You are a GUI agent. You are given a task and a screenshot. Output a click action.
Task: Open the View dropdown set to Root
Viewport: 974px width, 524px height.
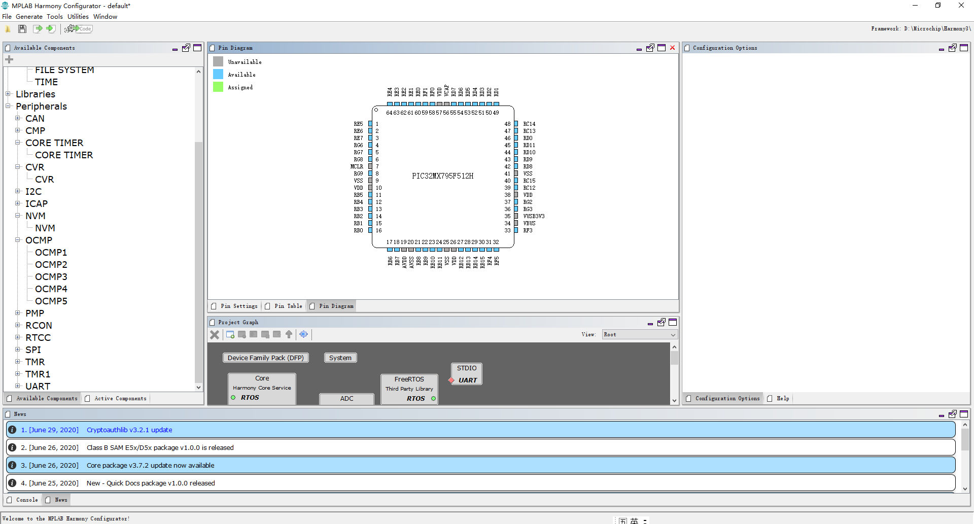[x=640, y=334]
